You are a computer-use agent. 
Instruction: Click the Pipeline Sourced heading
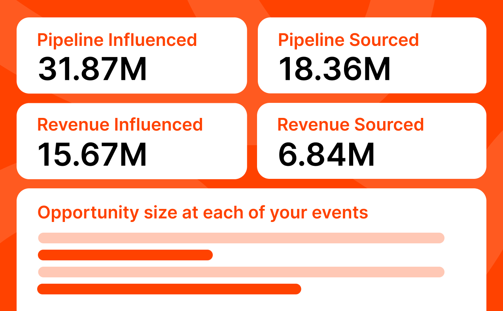(348, 40)
